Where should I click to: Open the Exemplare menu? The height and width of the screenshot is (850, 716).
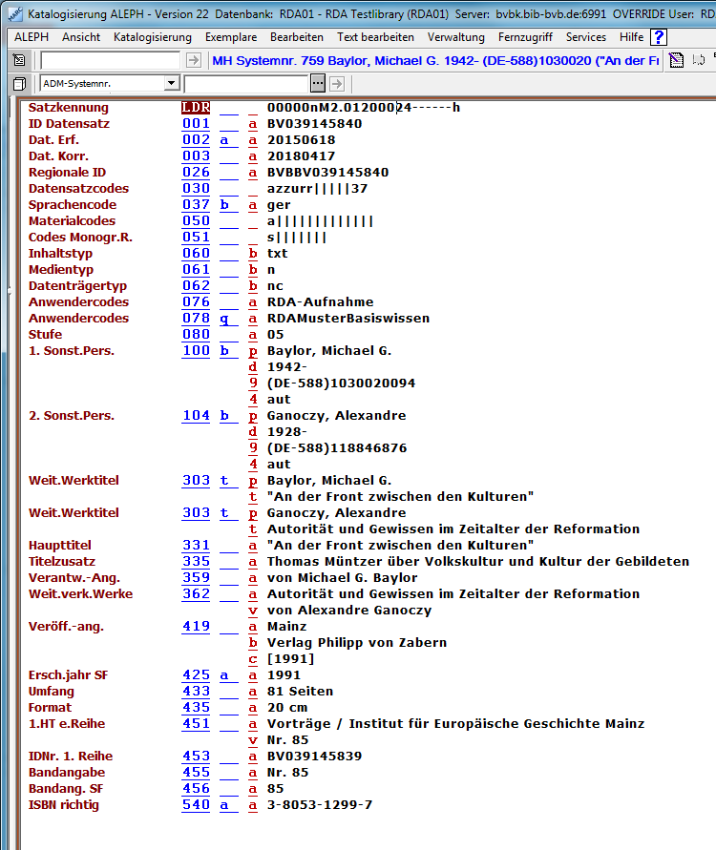pyautogui.click(x=230, y=37)
